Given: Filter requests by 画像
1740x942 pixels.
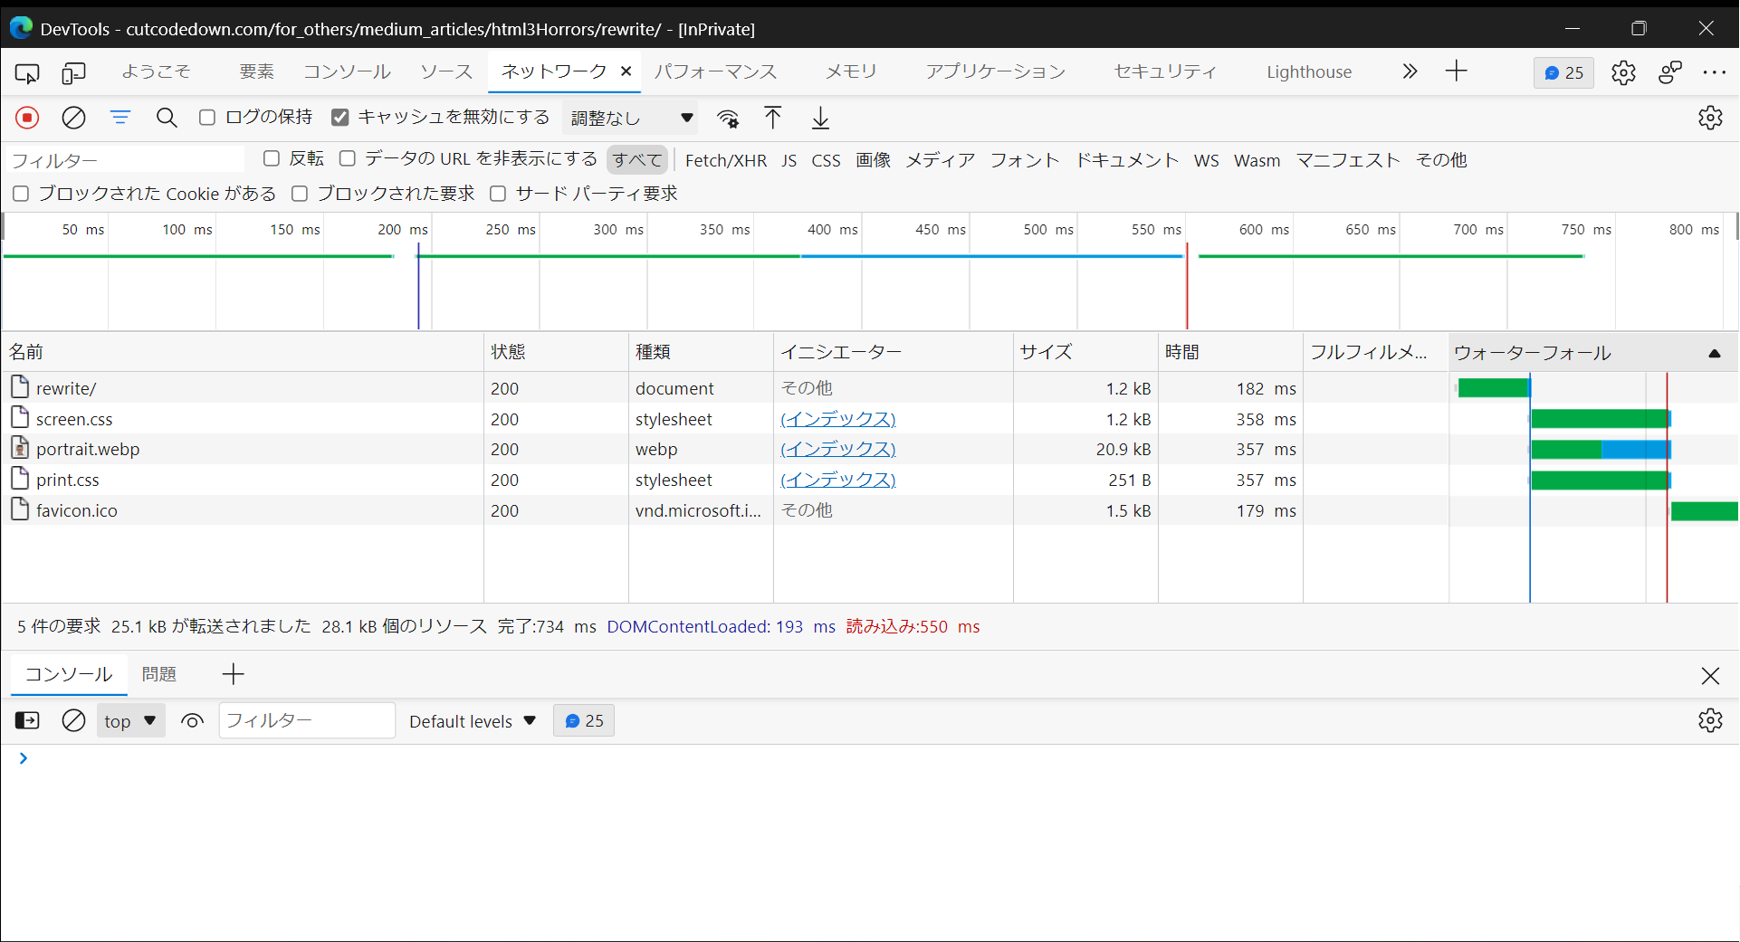Looking at the screenshot, I should click(x=874, y=160).
